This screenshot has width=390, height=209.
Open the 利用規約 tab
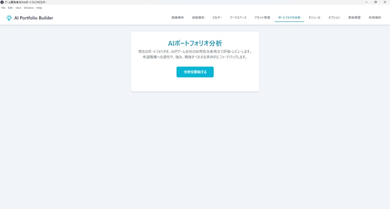[x=375, y=17]
